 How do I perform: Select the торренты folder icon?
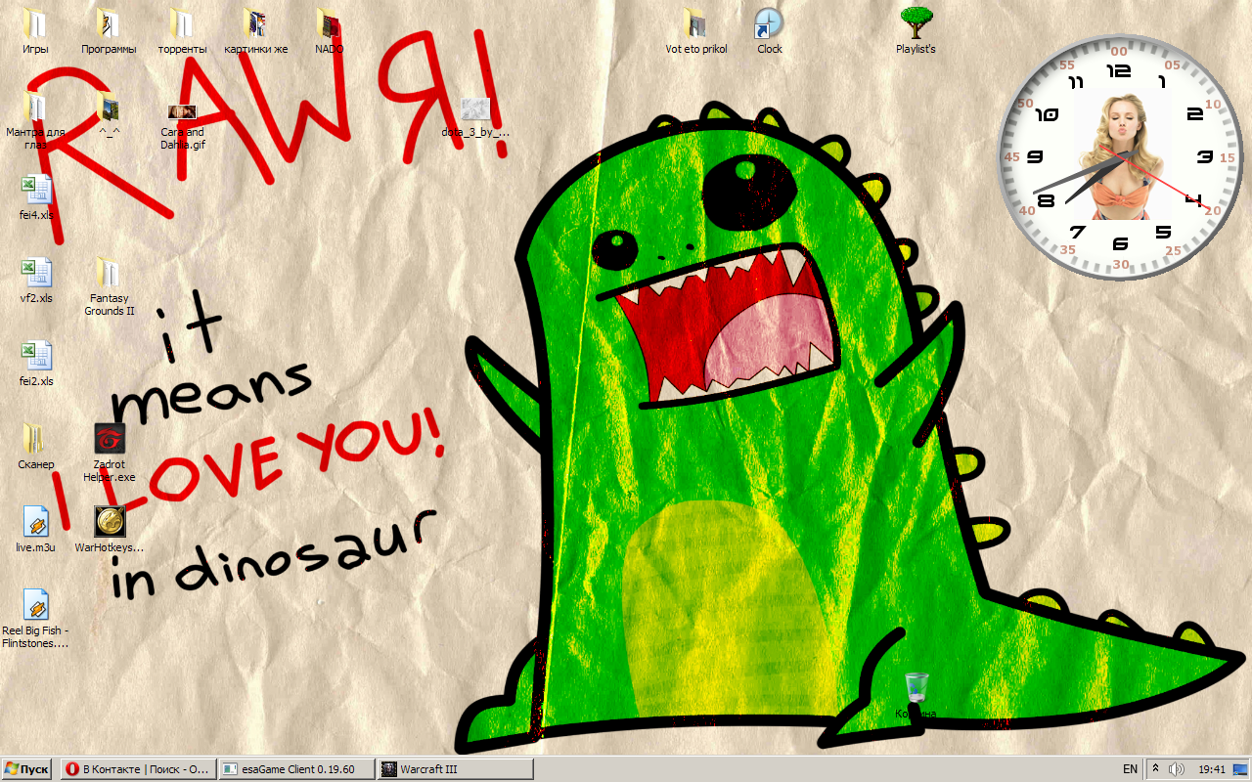tap(182, 22)
